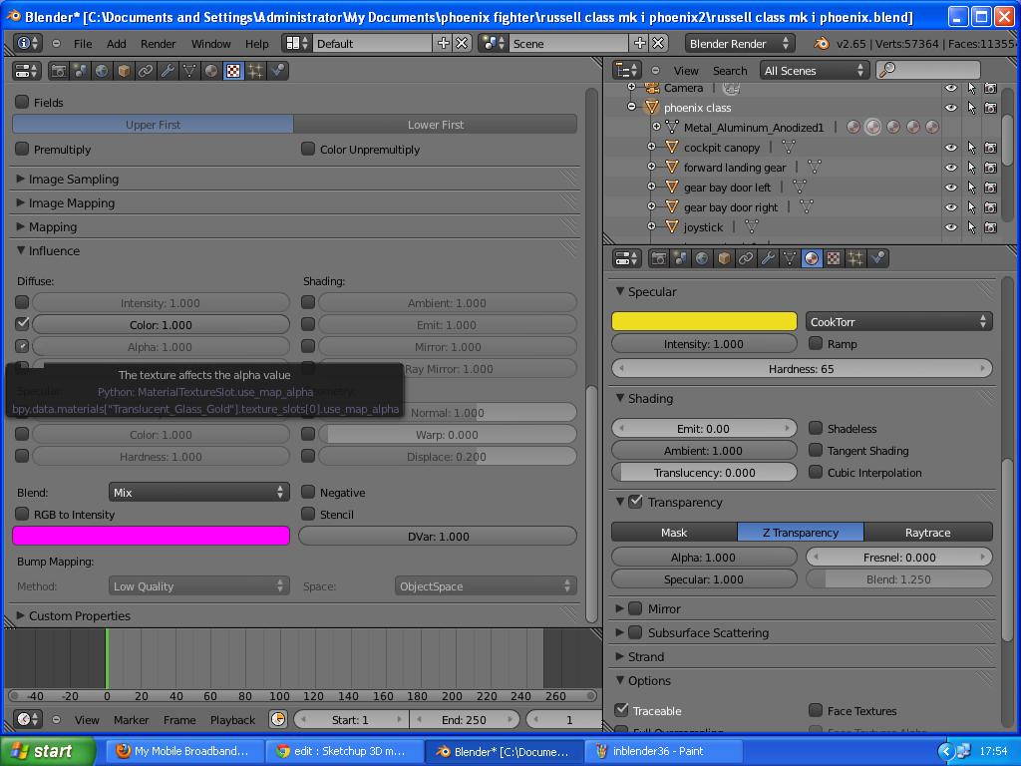
Task: Open World properties with globe icon
Action: (x=701, y=258)
